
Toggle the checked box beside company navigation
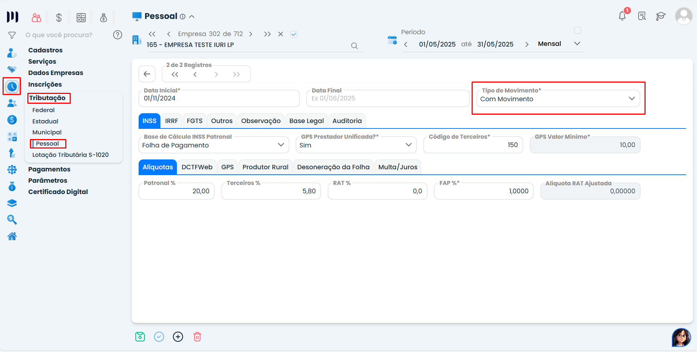point(294,34)
